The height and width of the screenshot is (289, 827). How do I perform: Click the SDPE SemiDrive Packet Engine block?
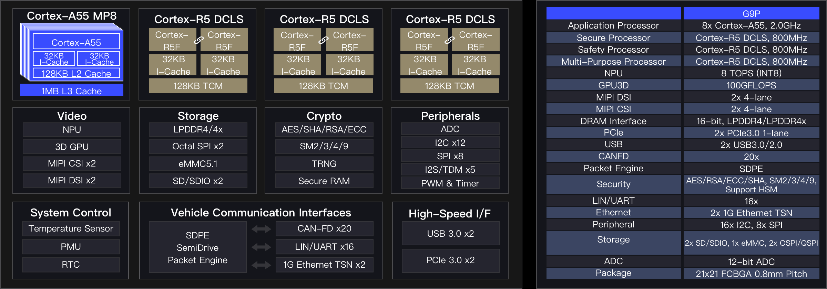pyautogui.click(x=197, y=247)
